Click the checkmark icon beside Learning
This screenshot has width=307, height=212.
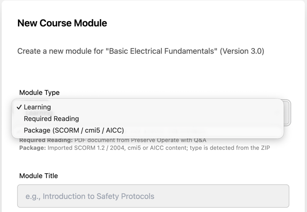19,107
